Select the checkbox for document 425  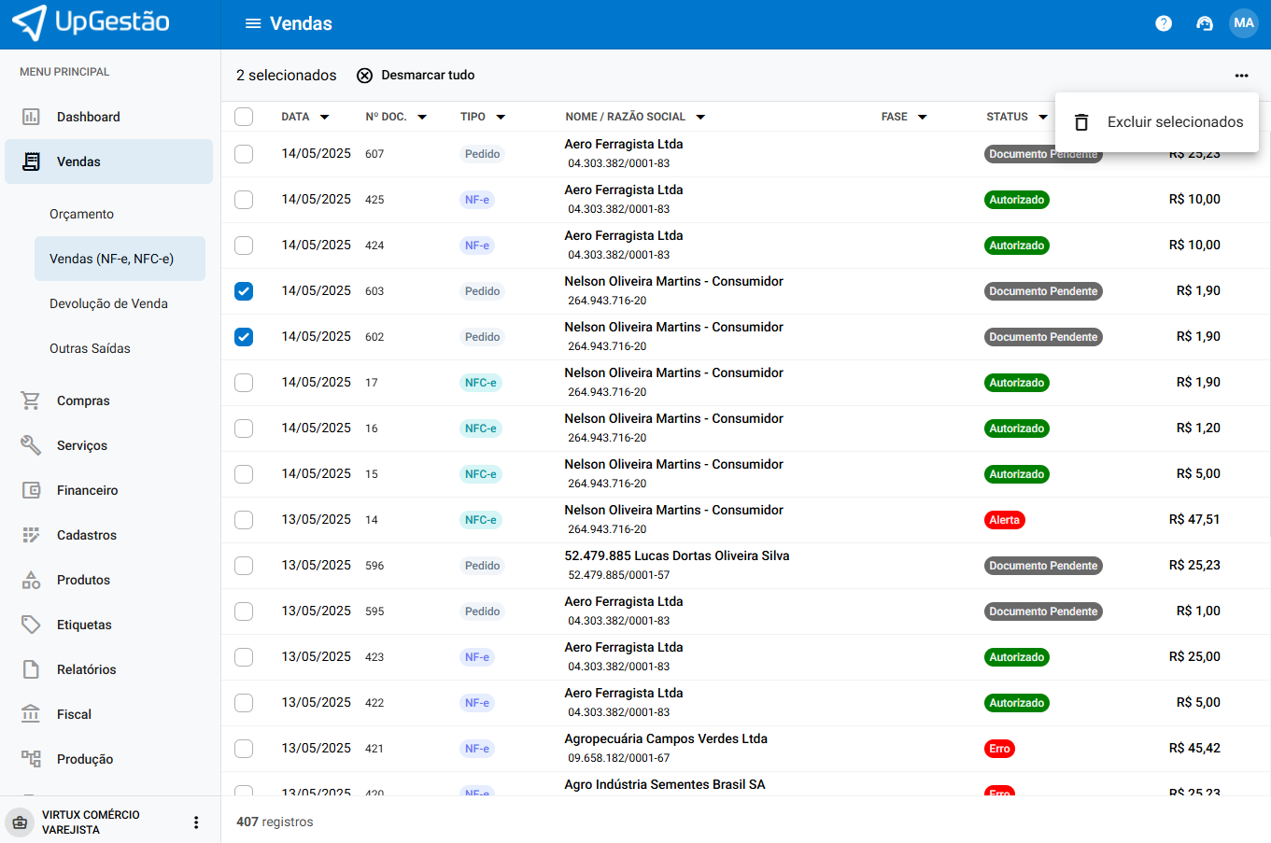click(244, 200)
